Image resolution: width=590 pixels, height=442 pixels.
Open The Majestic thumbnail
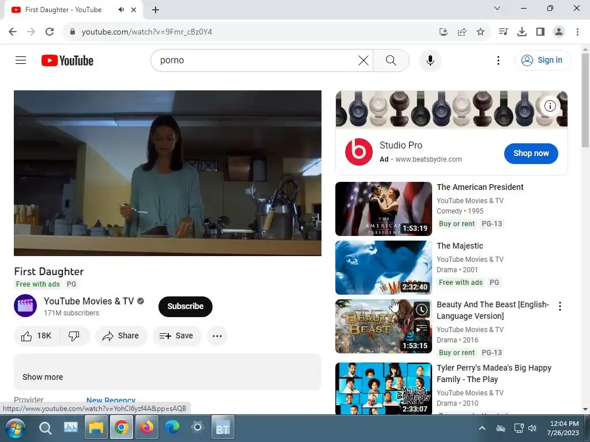(x=383, y=267)
